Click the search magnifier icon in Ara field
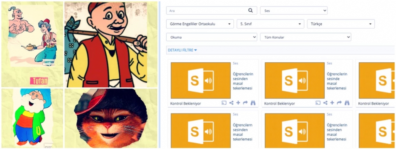The image size is (396, 149). click(x=250, y=10)
